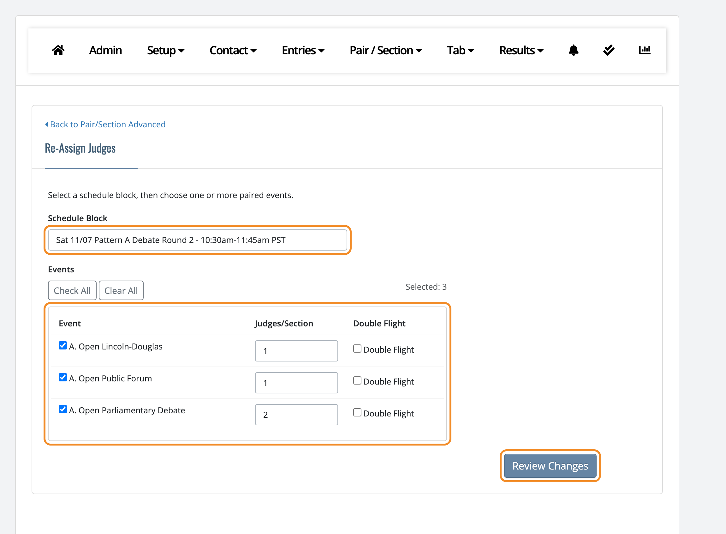Image resolution: width=726 pixels, height=534 pixels.
Task: Select the Re-Assign Judges tab heading
Action: click(x=80, y=149)
